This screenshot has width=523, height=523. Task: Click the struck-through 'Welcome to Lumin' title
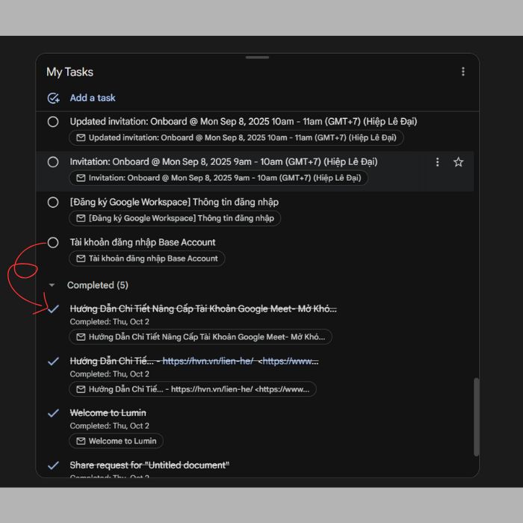[108, 413]
